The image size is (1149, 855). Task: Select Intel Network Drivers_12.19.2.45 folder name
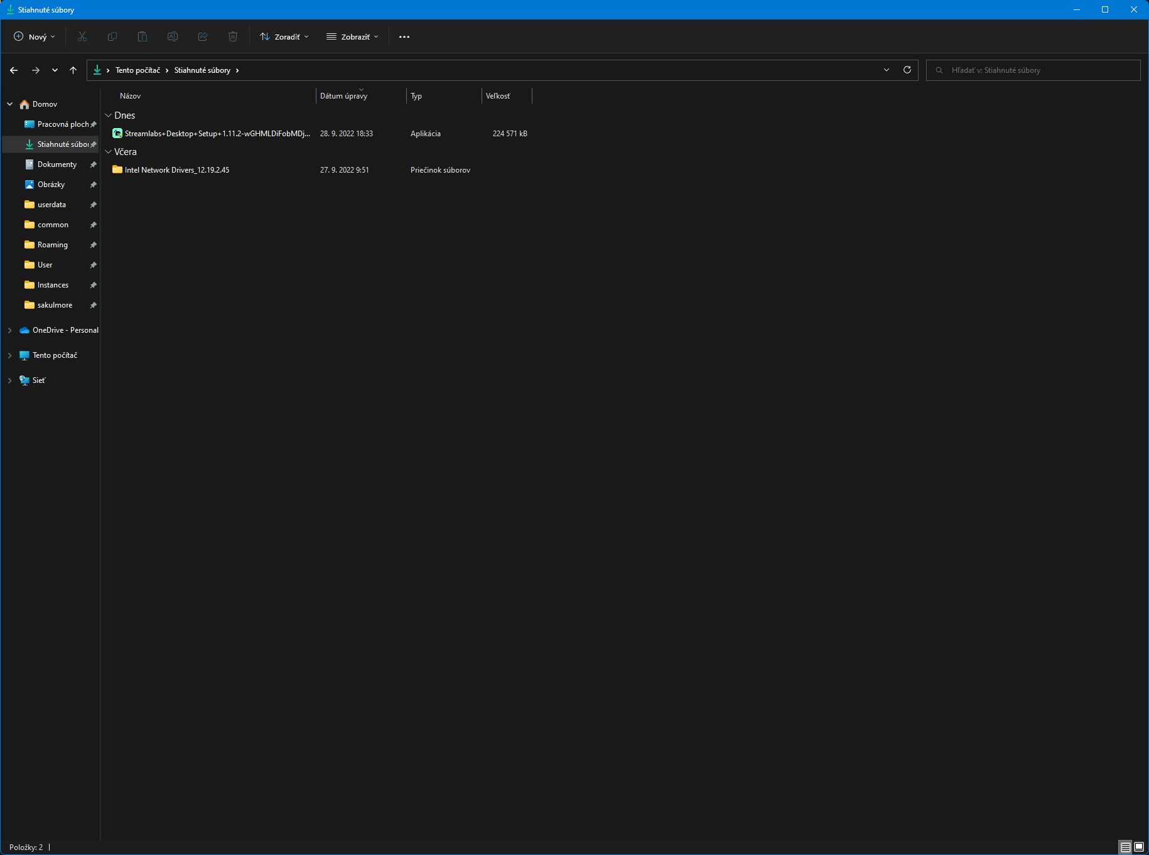pos(177,170)
